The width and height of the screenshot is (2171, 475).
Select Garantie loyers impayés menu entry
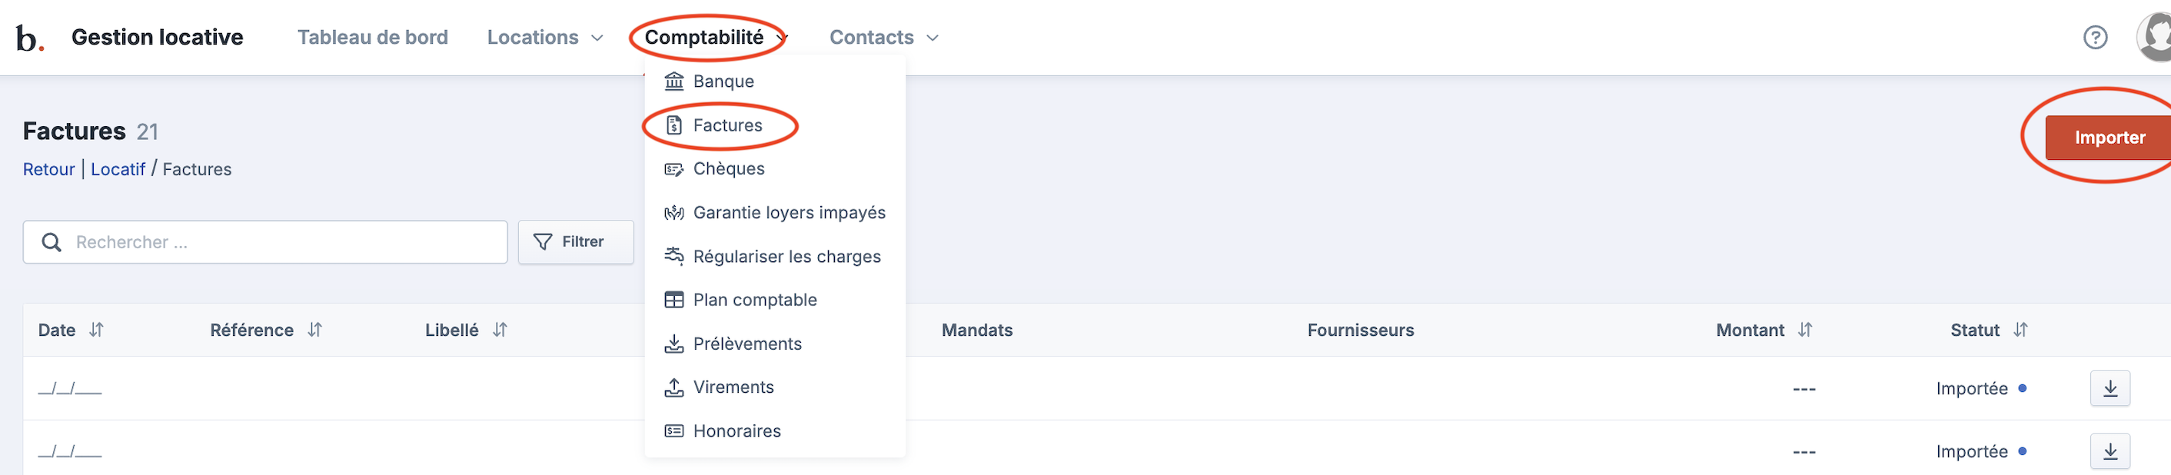point(788,213)
